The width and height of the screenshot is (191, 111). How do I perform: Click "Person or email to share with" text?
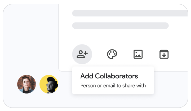(x=113, y=86)
